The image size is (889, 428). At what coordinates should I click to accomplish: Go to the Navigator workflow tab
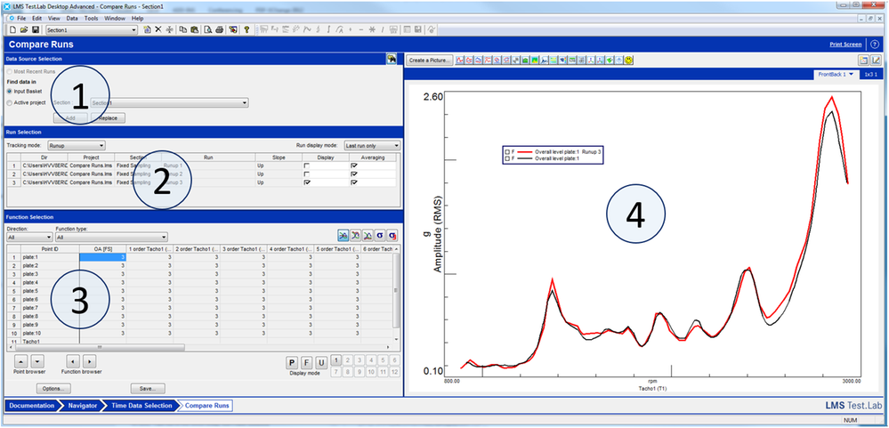82,406
